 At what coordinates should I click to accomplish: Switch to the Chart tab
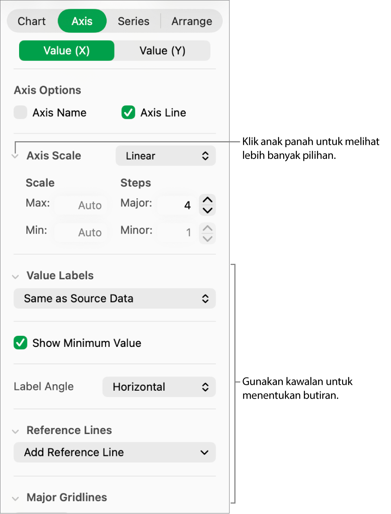click(32, 21)
